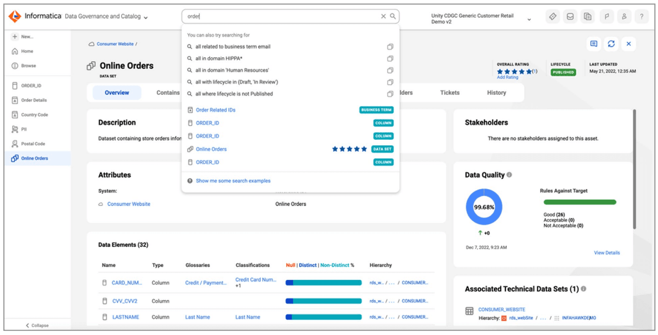Select Order Details in the sidebar
658x335 pixels.
[29, 100]
